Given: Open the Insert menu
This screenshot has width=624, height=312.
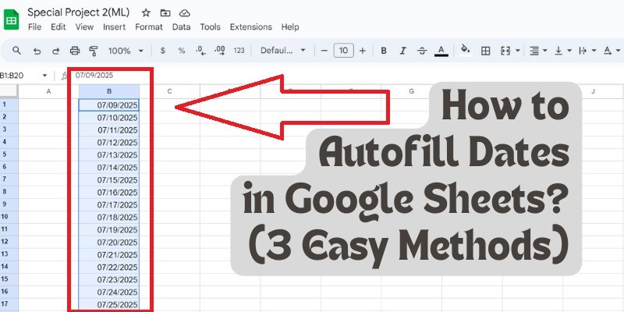Looking at the screenshot, I should coord(114,27).
